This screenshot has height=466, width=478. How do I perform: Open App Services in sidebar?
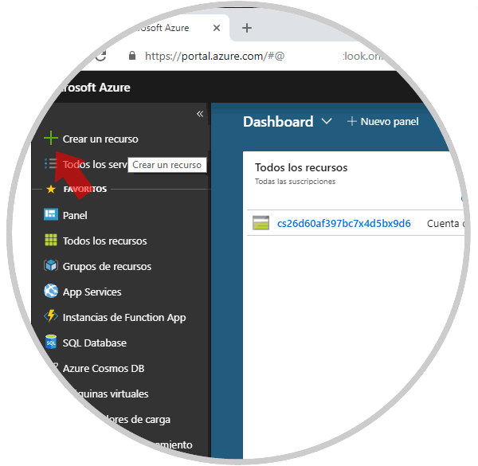pyautogui.click(x=92, y=292)
